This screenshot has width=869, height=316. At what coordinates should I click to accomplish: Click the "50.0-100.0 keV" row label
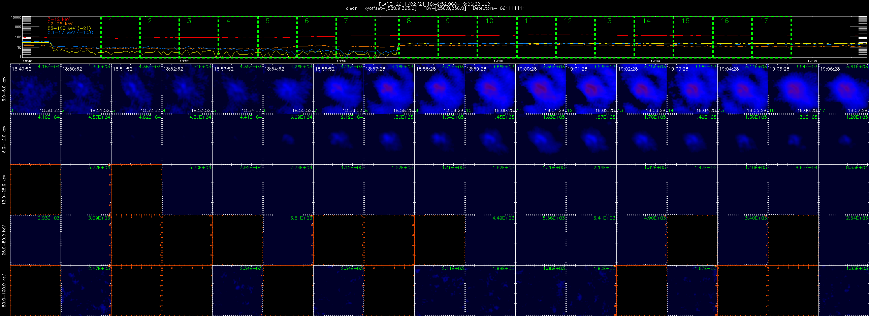(4, 290)
